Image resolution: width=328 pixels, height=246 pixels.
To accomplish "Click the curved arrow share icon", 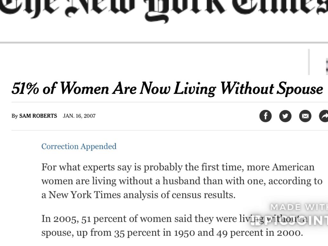I will click(324, 116).
